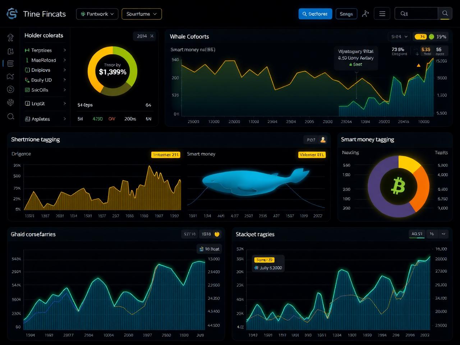Click the orange user icon beside P87
Image resolution: width=460 pixels, height=345 pixels.
point(323,139)
